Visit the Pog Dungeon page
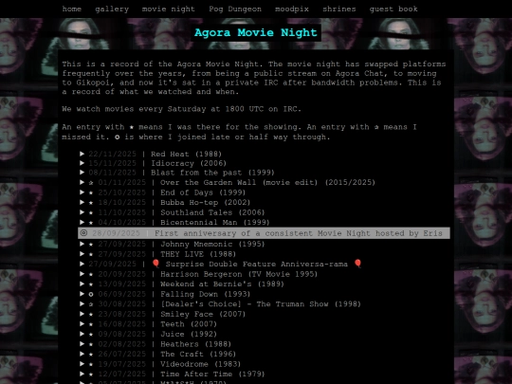This screenshot has width=512, height=384. [x=235, y=9]
